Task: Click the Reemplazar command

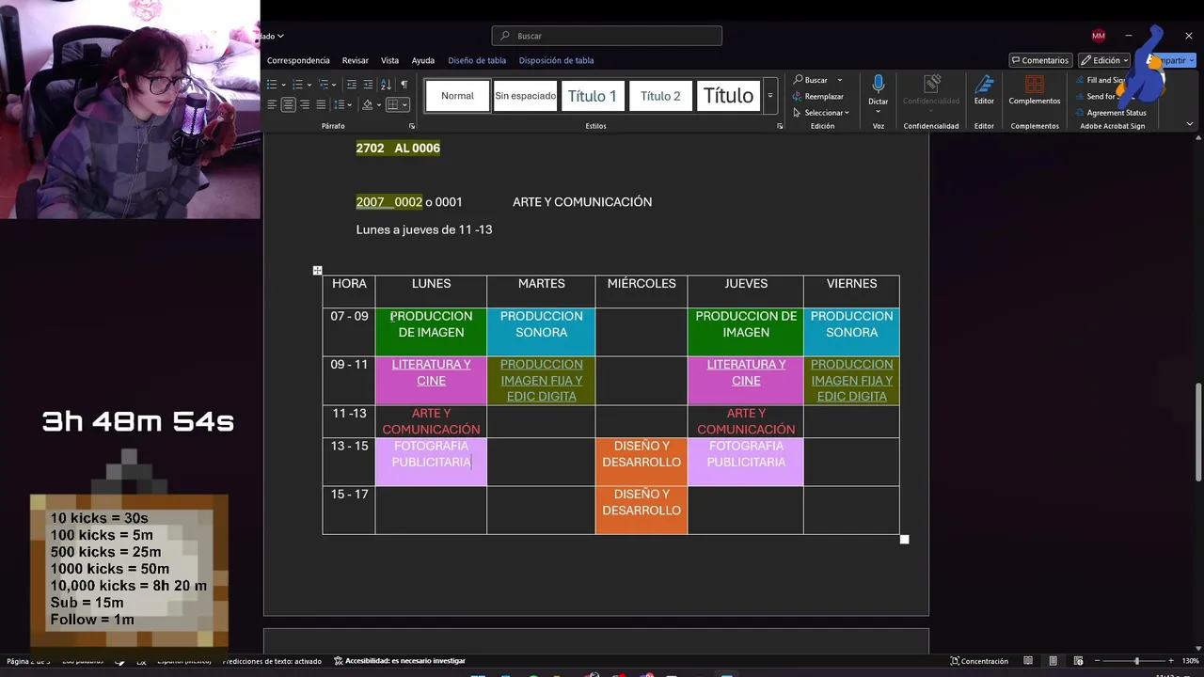Action: click(x=818, y=96)
